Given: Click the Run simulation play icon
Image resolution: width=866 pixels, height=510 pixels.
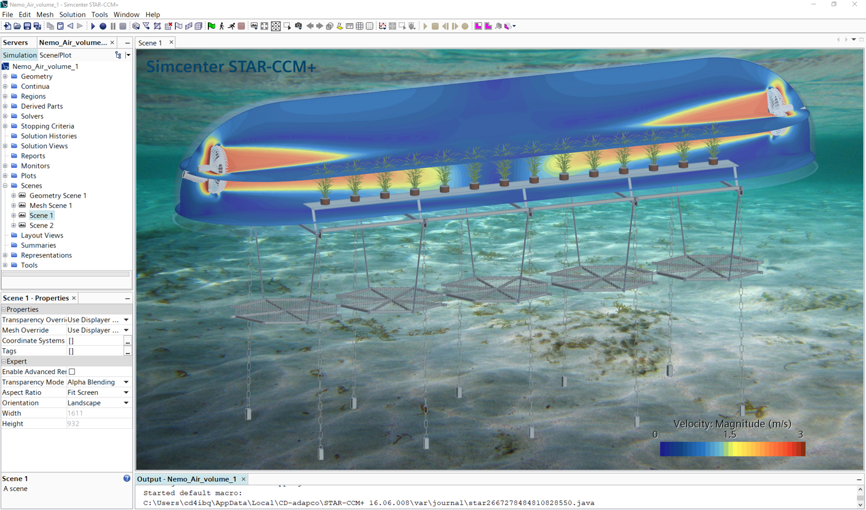Looking at the screenshot, I should pos(93,26).
